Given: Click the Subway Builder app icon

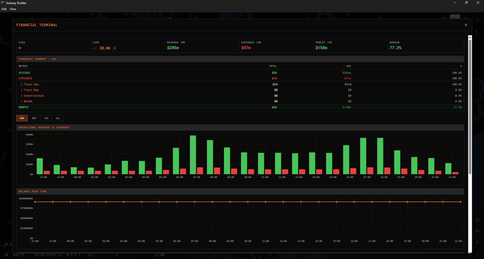Looking at the screenshot, I should coord(3,3).
